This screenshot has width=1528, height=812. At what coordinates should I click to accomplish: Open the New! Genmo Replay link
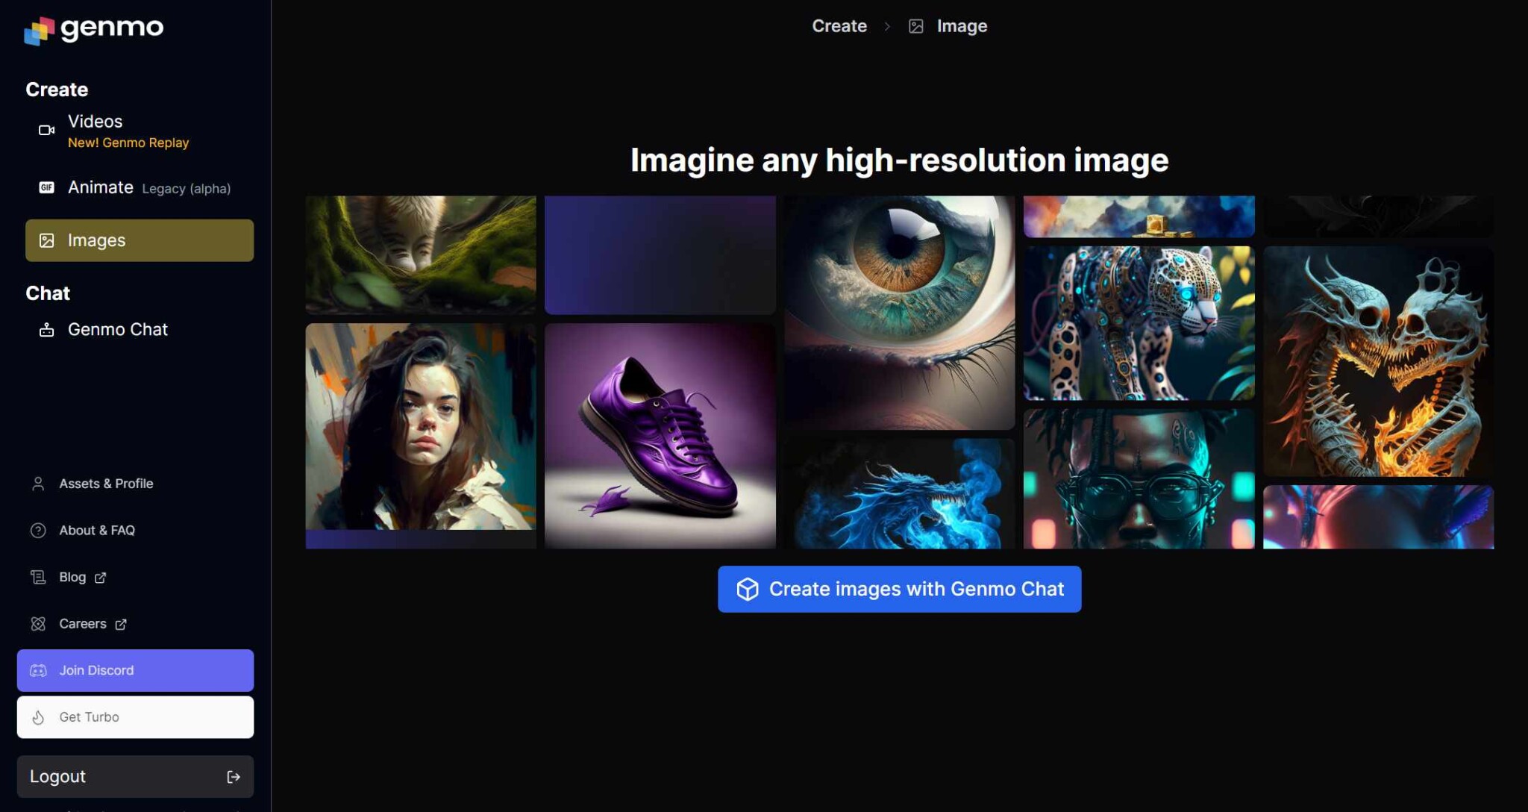pyautogui.click(x=128, y=143)
